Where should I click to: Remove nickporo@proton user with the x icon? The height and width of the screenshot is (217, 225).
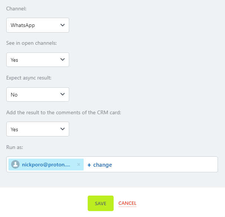78,165
